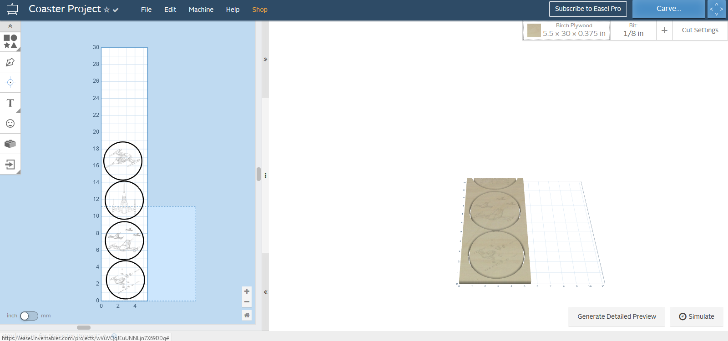Click the saved checkmark icon
This screenshot has height=341, width=728.
pyautogui.click(x=116, y=10)
